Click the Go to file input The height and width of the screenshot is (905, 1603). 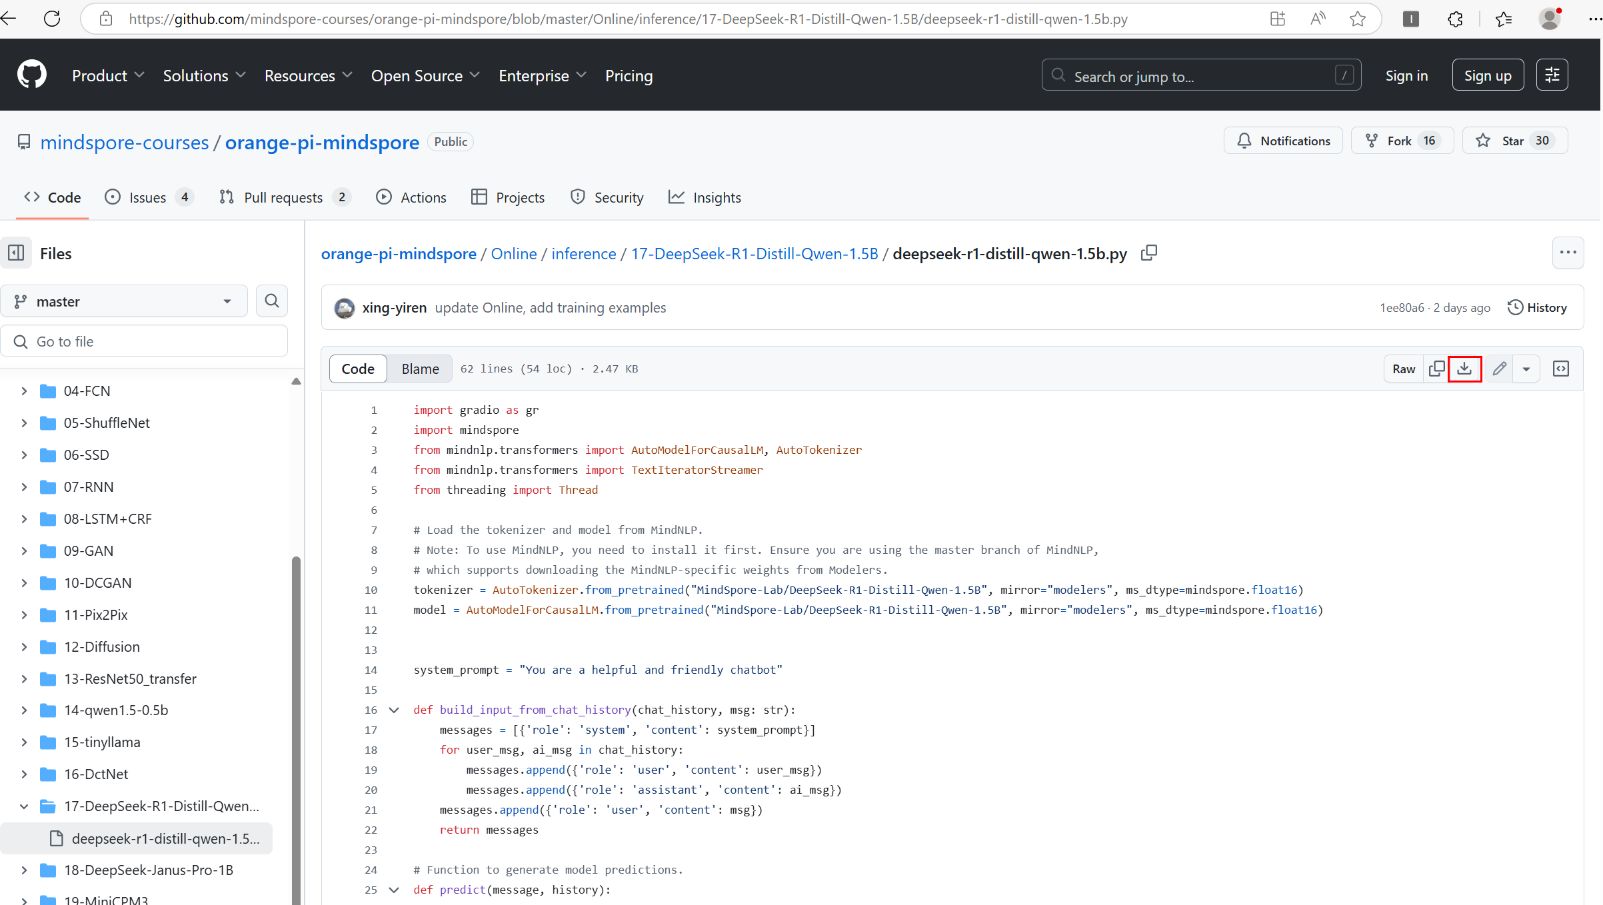[x=144, y=341]
